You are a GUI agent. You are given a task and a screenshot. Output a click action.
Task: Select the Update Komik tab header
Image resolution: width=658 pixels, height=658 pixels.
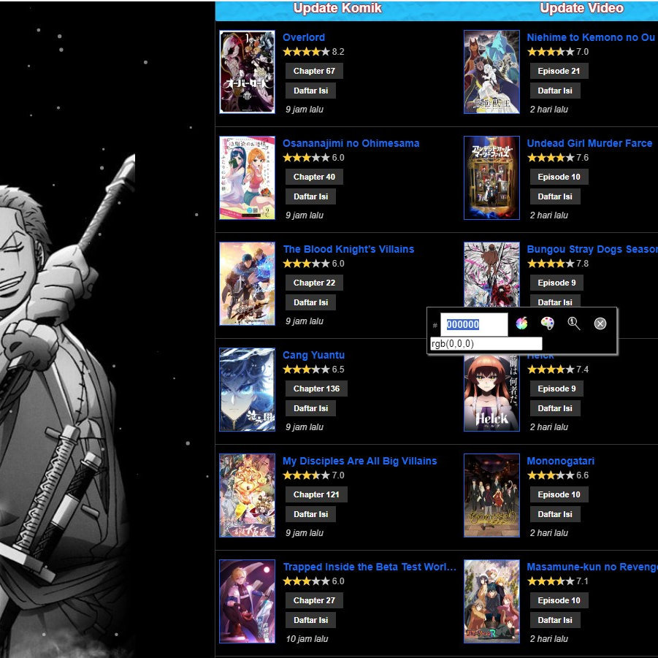337,9
